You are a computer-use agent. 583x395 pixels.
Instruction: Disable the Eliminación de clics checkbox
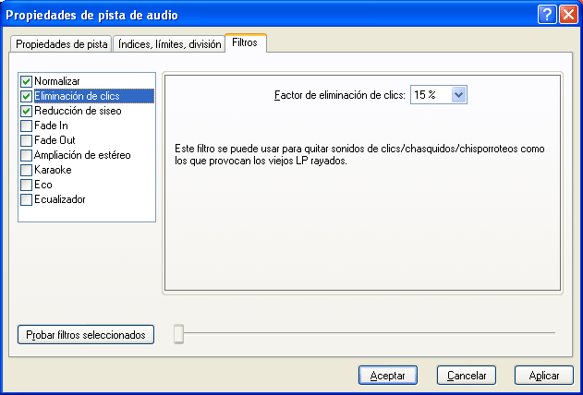[27, 96]
